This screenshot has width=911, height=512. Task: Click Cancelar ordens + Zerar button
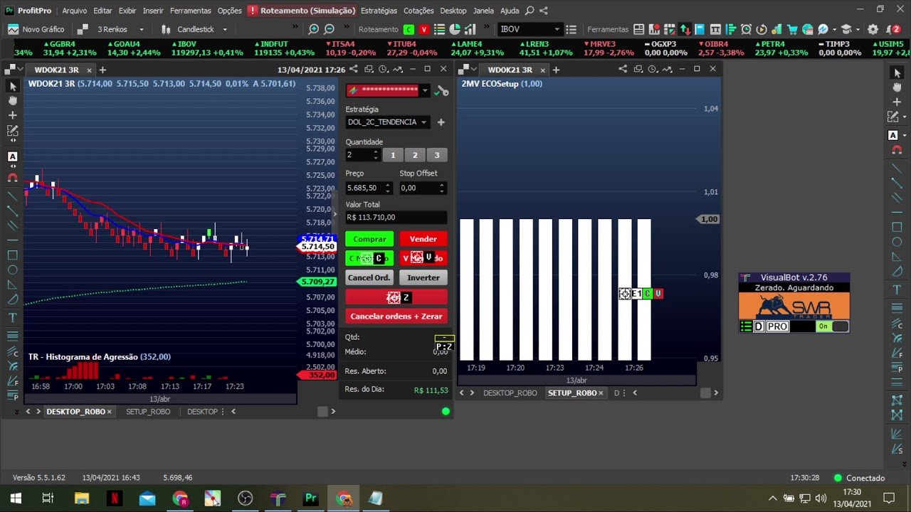click(396, 316)
